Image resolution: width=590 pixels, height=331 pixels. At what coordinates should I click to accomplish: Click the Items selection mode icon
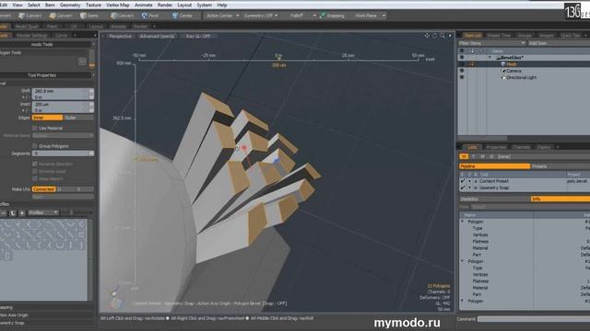83,16
